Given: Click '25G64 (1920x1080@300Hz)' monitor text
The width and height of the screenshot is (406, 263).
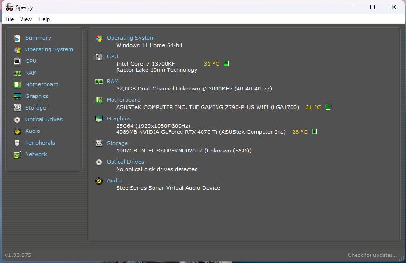Looking at the screenshot, I should coord(153,126).
